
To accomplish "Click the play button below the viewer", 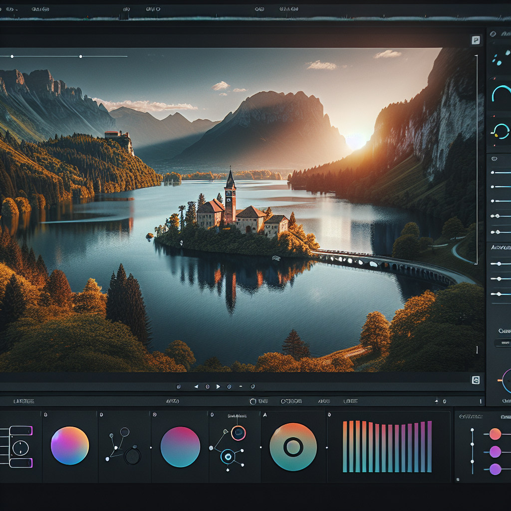I will click(x=218, y=386).
